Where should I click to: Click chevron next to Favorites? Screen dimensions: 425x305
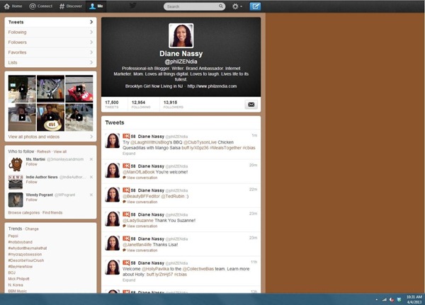[x=91, y=52]
